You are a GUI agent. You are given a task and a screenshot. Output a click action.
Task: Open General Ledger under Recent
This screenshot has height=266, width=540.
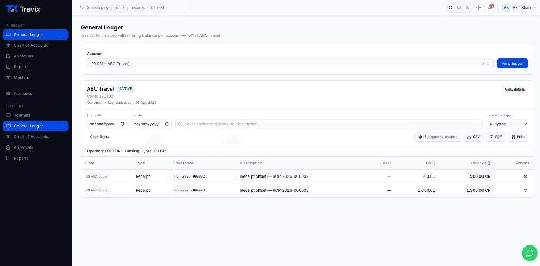(35, 34)
